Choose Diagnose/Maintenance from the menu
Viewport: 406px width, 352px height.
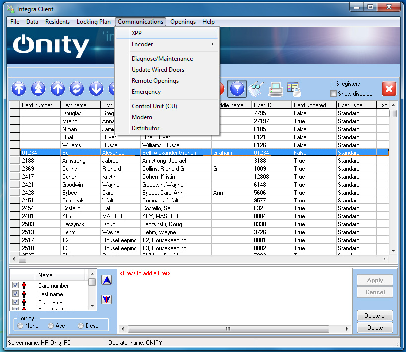click(x=162, y=59)
